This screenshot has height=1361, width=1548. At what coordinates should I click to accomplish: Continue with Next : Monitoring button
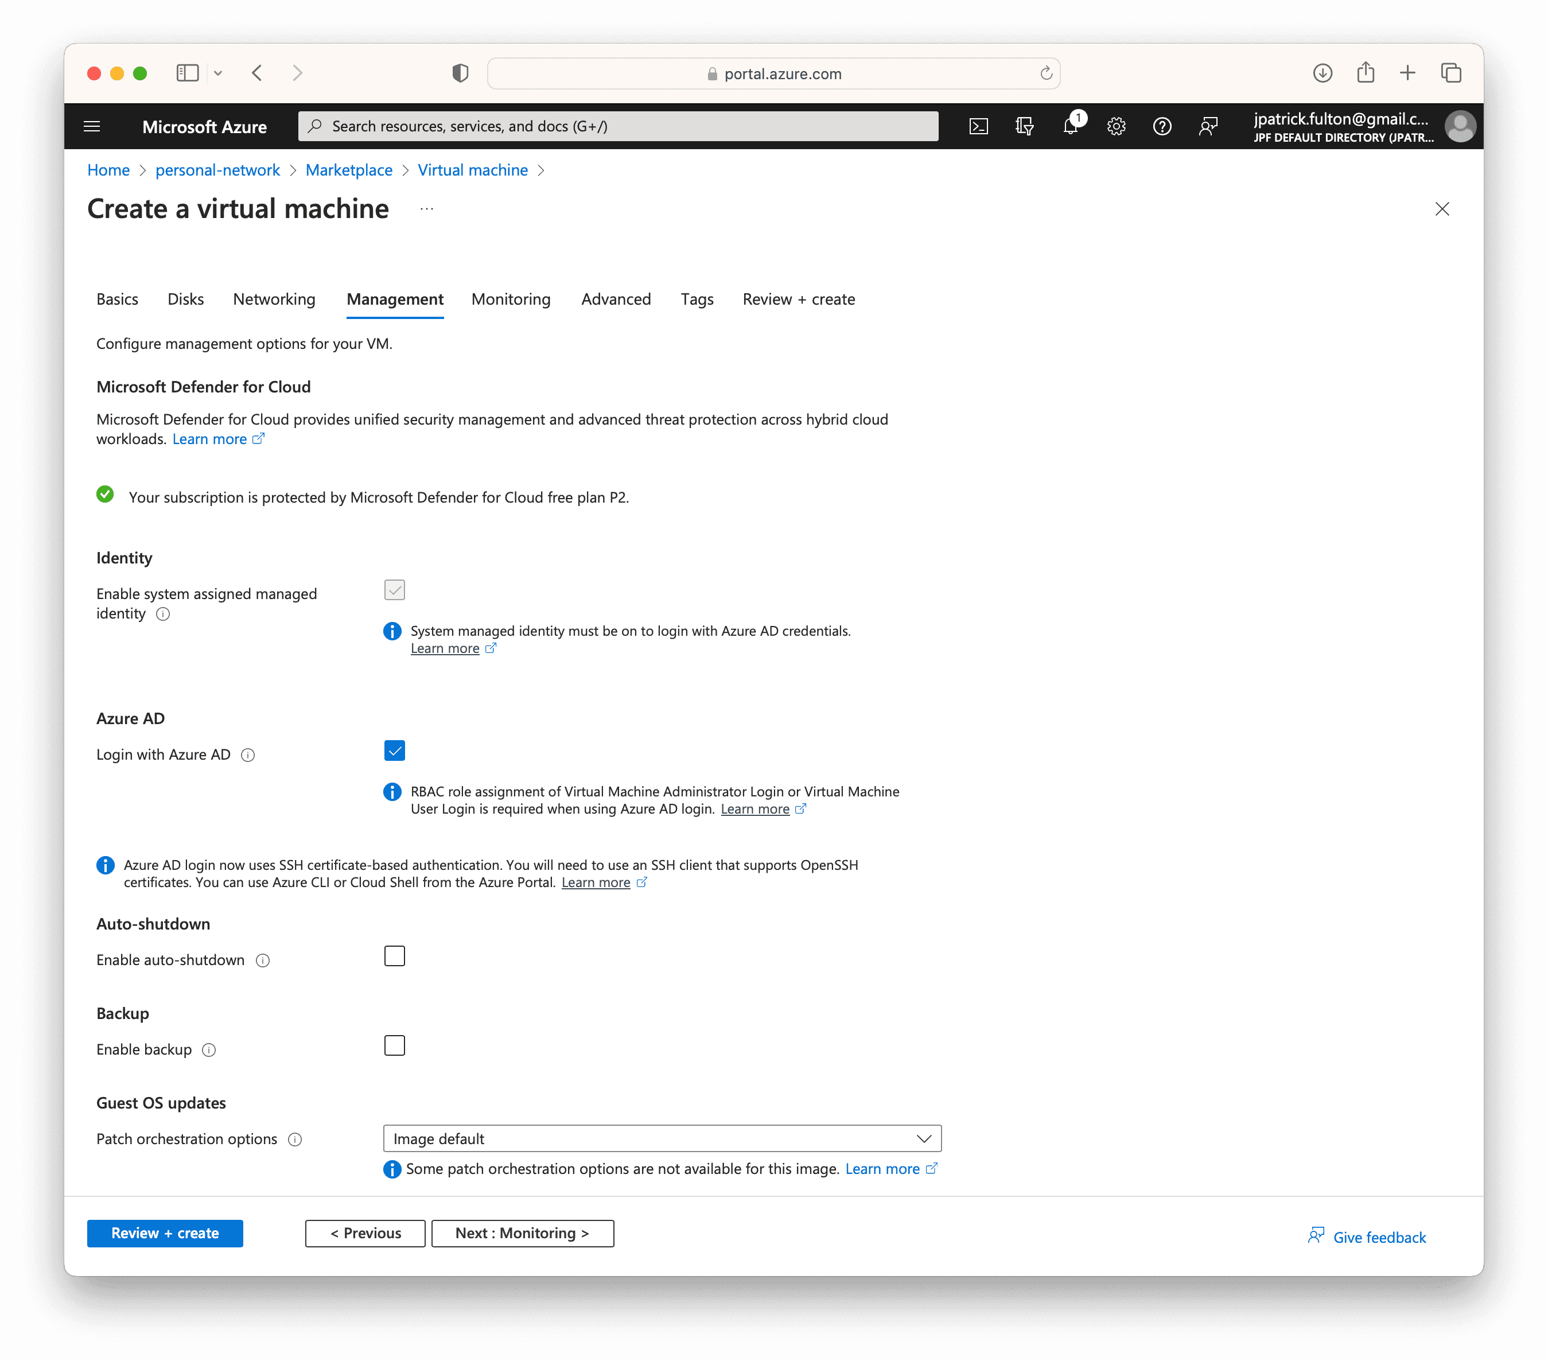(523, 1233)
